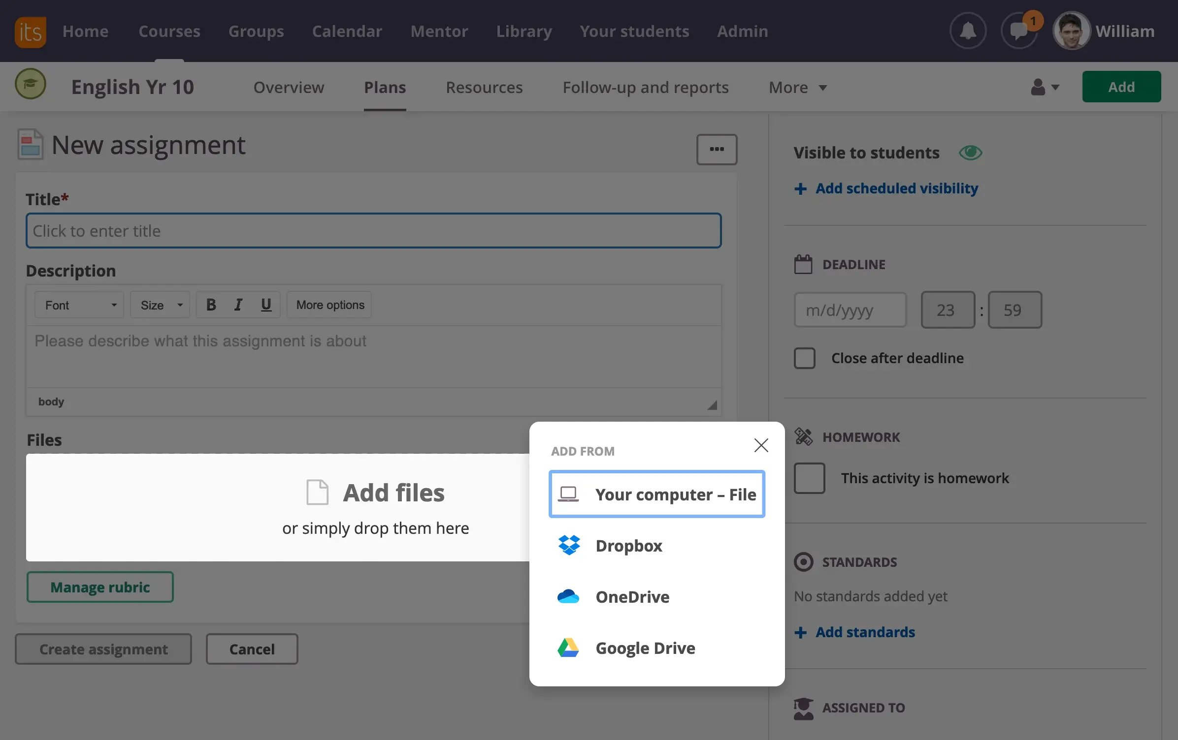Image resolution: width=1178 pixels, height=740 pixels.
Task: Click the italic formatting icon
Action: tap(237, 305)
